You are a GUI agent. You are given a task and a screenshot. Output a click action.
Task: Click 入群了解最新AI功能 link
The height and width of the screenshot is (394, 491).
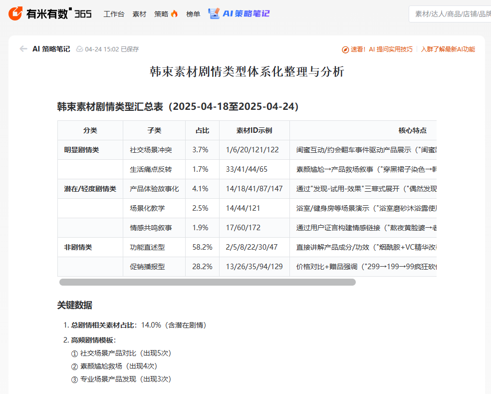449,49
